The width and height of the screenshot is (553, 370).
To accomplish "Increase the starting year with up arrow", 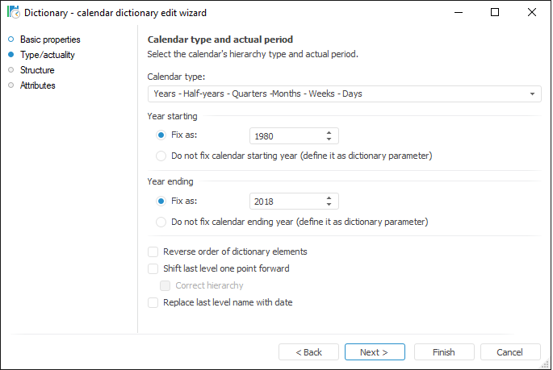I will click(329, 132).
